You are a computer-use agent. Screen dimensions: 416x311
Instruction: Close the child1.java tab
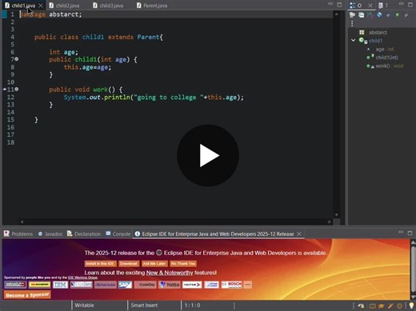click(x=41, y=6)
